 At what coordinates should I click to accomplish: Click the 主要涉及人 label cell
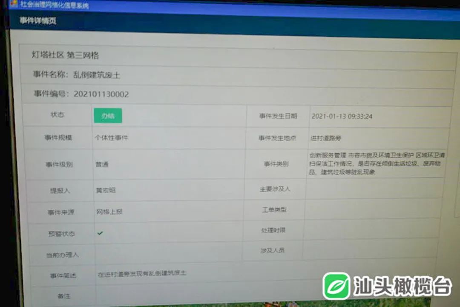click(x=275, y=189)
